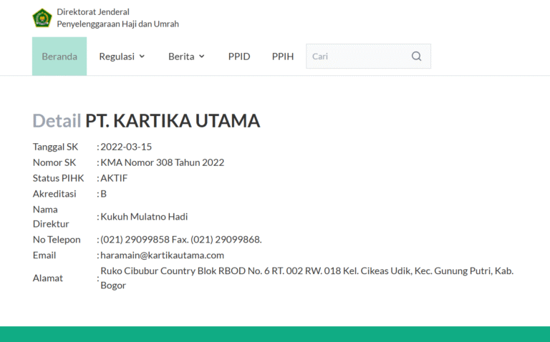Image resolution: width=550 pixels, height=342 pixels.
Task: Click the Penyelenggaraan Haji dan Umrah subtitle
Action: tap(117, 24)
